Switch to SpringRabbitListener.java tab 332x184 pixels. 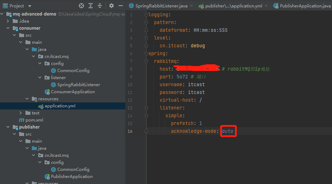click(161, 6)
